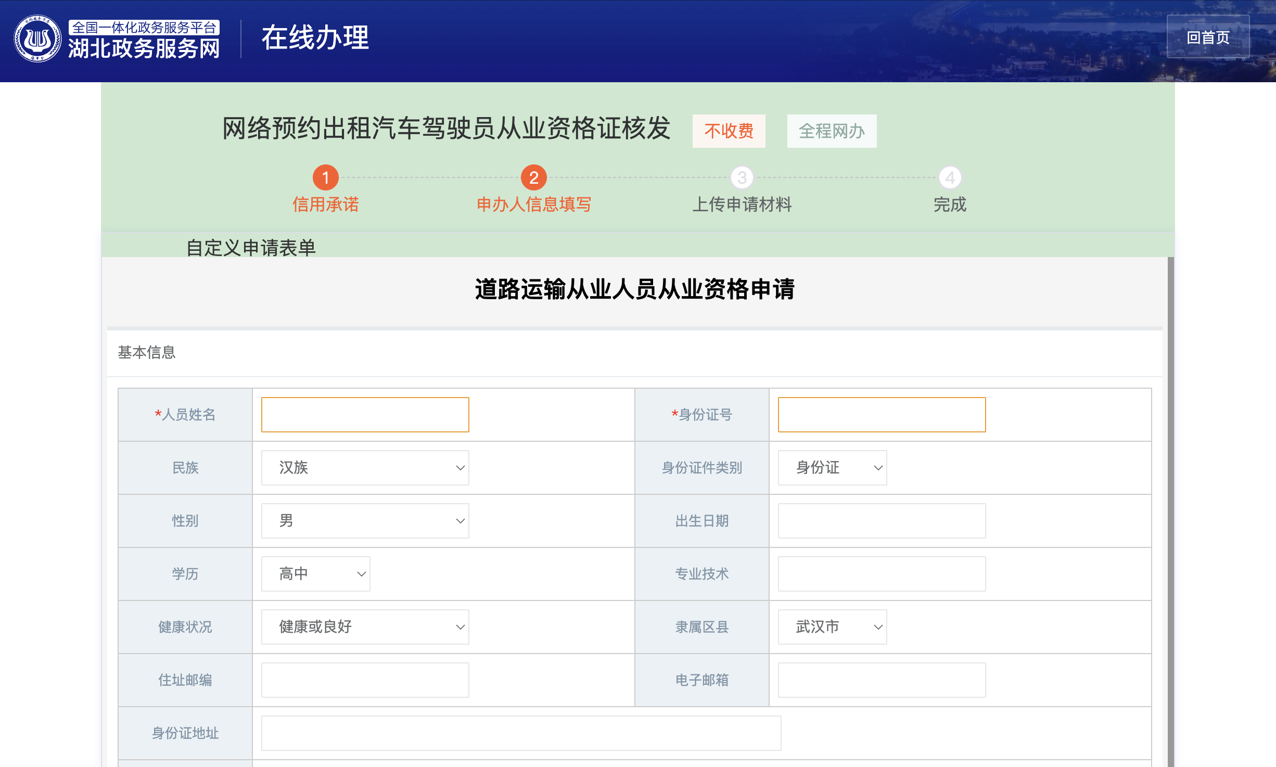Focus the 身份证号 input field
The image size is (1276, 767).
[x=882, y=414]
